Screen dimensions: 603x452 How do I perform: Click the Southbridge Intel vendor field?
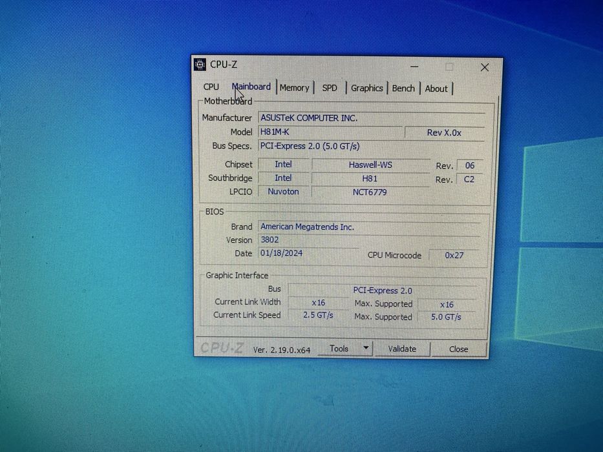point(284,178)
